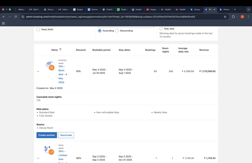Click canceled room nights value 135
Viewport: 252px width, 163px height.
(x=38, y=100)
